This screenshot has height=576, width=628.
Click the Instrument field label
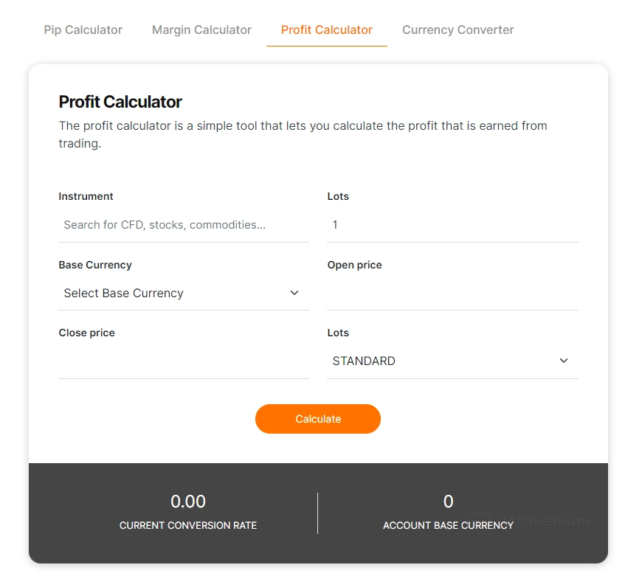86,196
